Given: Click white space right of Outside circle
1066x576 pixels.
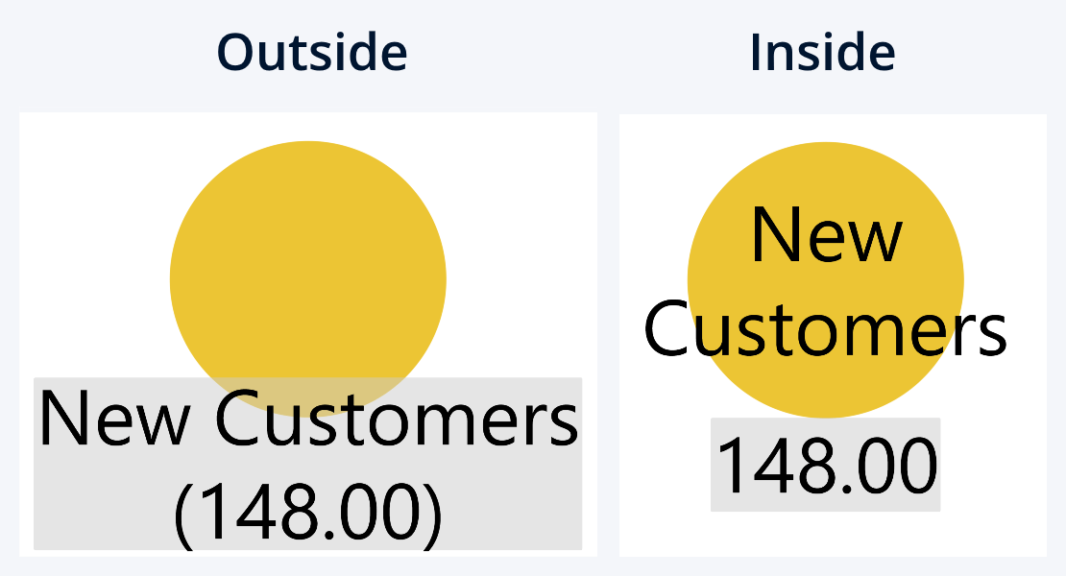Looking at the screenshot, I should click(x=523, y=250).
